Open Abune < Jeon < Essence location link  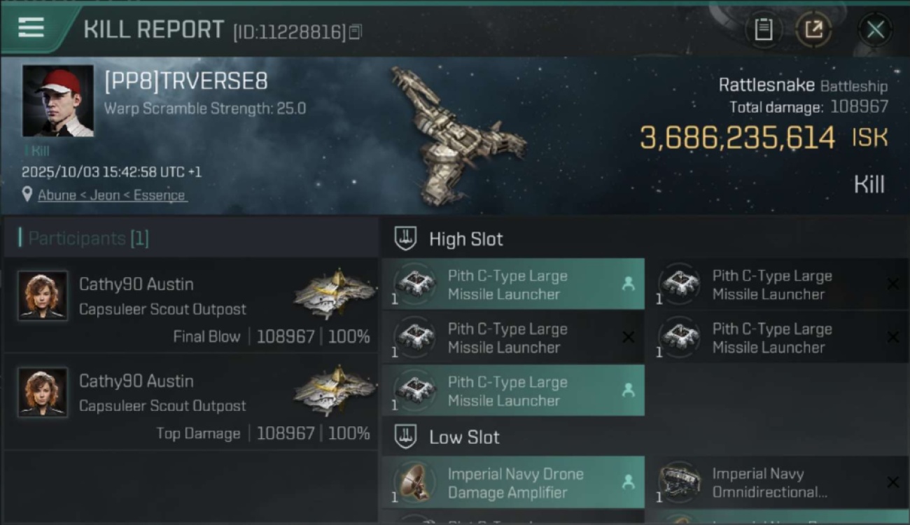pyautogui.click(x=112, y=195)
